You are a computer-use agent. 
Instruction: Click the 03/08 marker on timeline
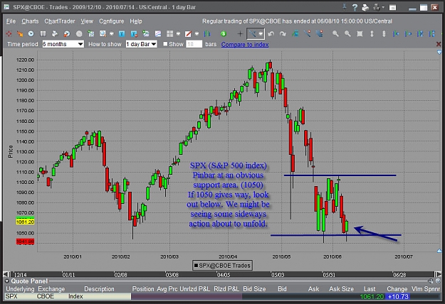pyautogui.click(x=172, y=275)
